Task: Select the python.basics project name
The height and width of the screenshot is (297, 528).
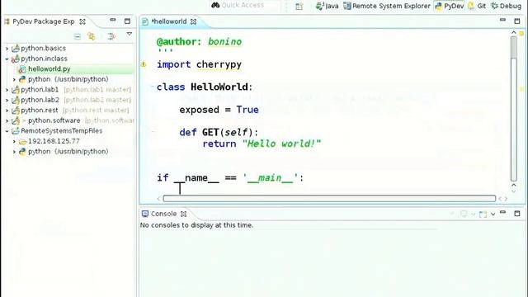Action: [43, 49]
